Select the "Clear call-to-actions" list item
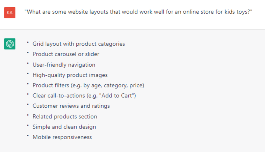The height and width of the screenshot is (152, 265). (84, 96)
